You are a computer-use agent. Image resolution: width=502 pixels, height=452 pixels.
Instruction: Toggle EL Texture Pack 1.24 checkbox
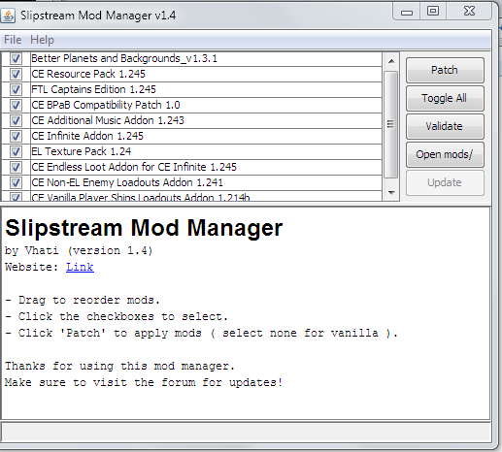click(x=16, y=151)
